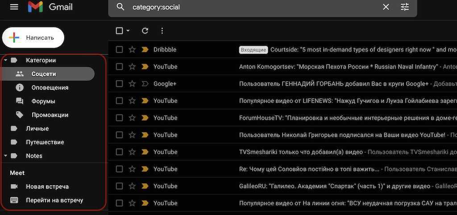Screen dimensions: 457x215
Task: Select the ForumHouseTV email checkbox
Action: pos(119,118)
